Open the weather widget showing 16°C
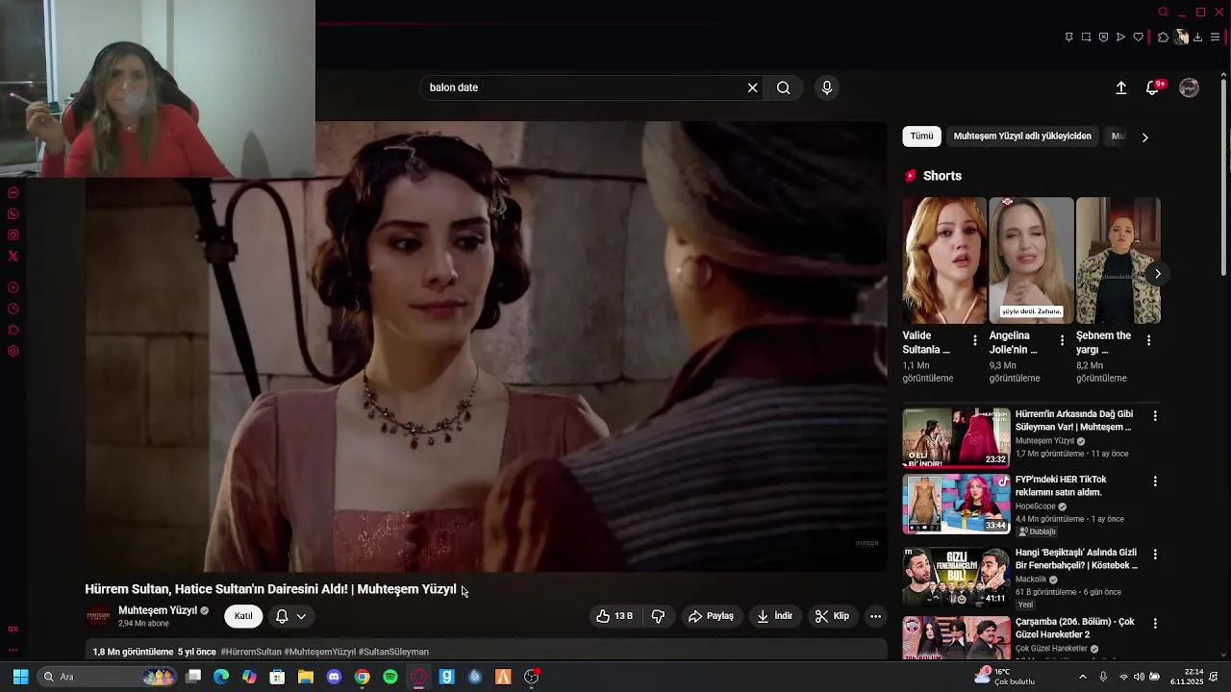The height and width of the screenshot is (692, 1231). pyautogui.click(x=1006, y=677)
